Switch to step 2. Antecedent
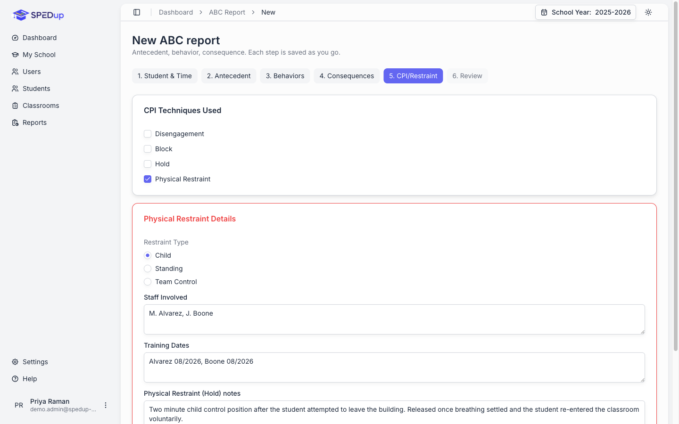Image resolution: width=679 pixels, height=424 pixels. [229, 76]
